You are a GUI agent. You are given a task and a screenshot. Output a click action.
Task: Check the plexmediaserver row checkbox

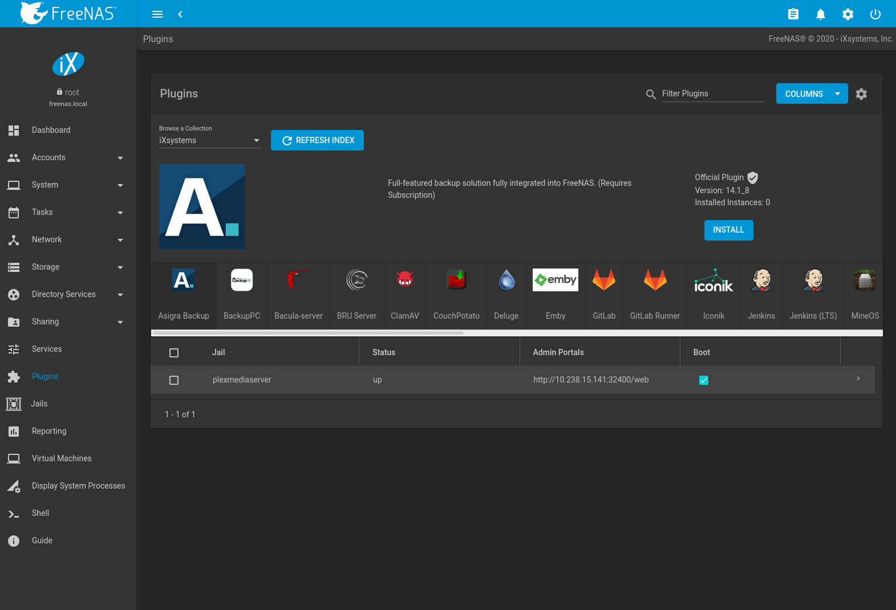coord(174,380)
